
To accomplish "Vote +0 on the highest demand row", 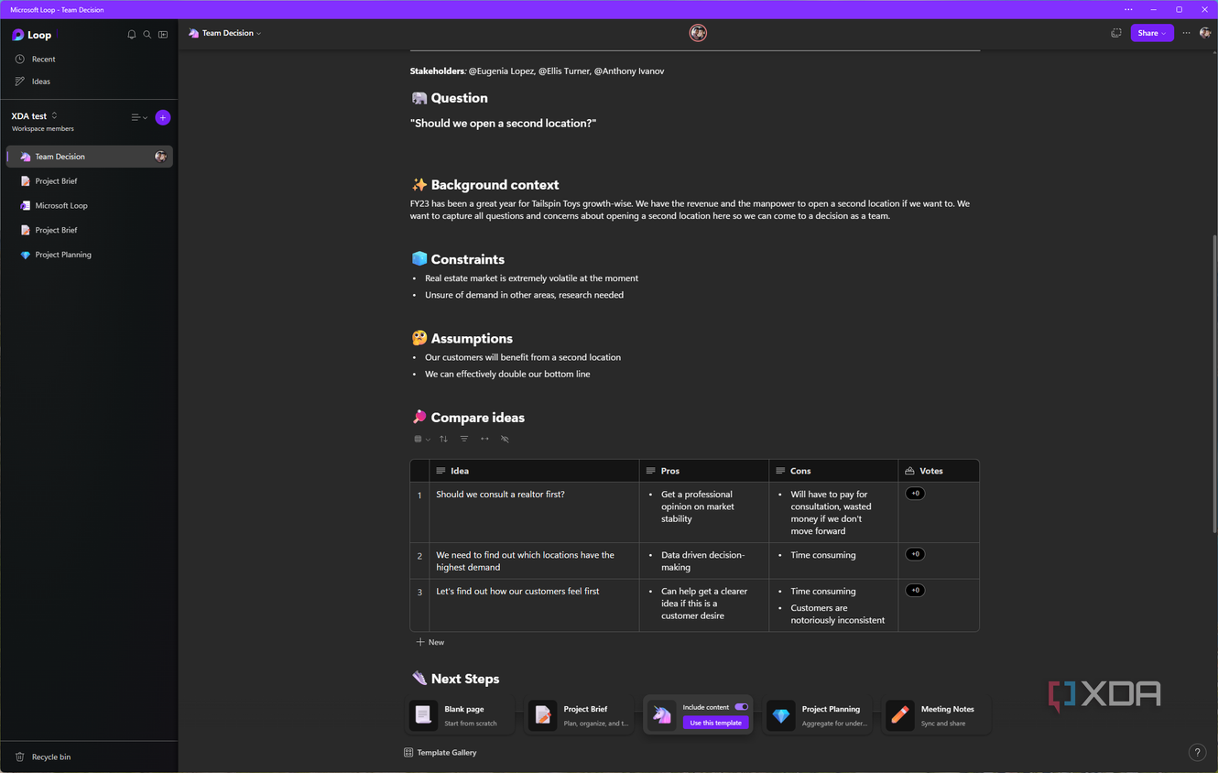I will 915,554.
